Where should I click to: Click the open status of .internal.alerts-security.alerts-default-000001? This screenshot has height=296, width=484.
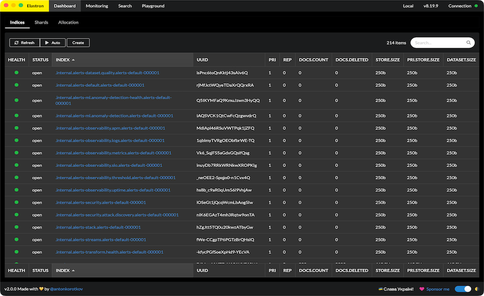[x=37, y=202]
